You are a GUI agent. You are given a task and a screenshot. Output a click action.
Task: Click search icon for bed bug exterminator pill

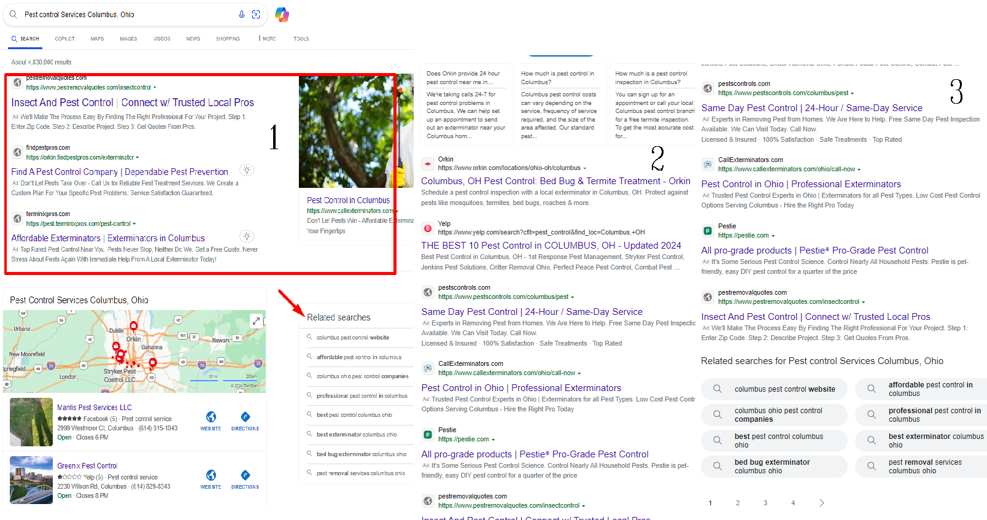point(717,467)
